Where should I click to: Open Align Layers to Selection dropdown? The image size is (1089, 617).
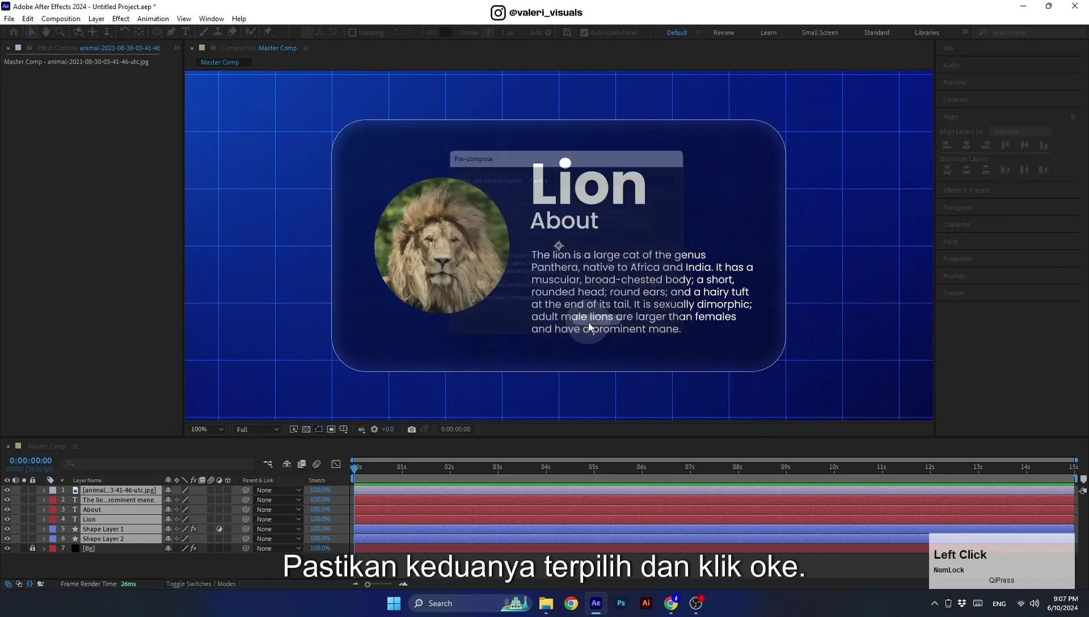point(1019,132)
